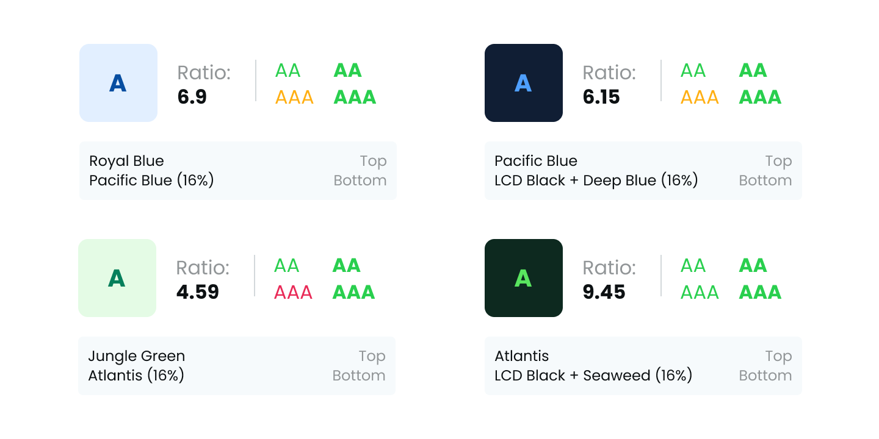The width and height of the screenshot is (879, 439).
Task: Click the Atlantis (16%) bottom label
Action: [x=136, y=376]
